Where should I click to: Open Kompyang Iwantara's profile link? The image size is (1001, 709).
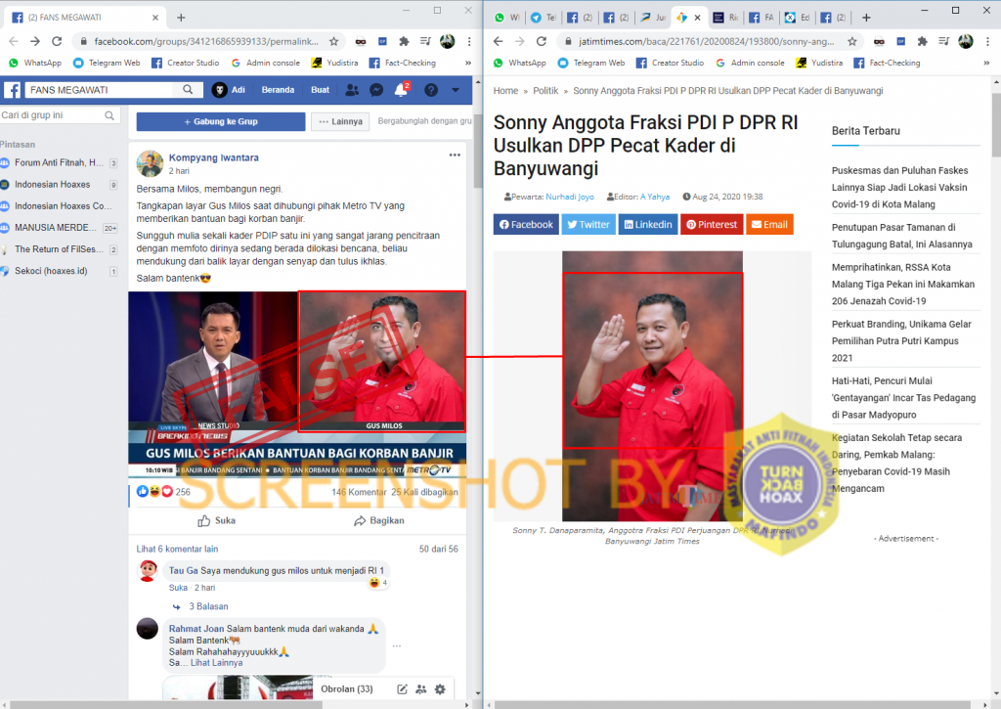coord(213,157)
